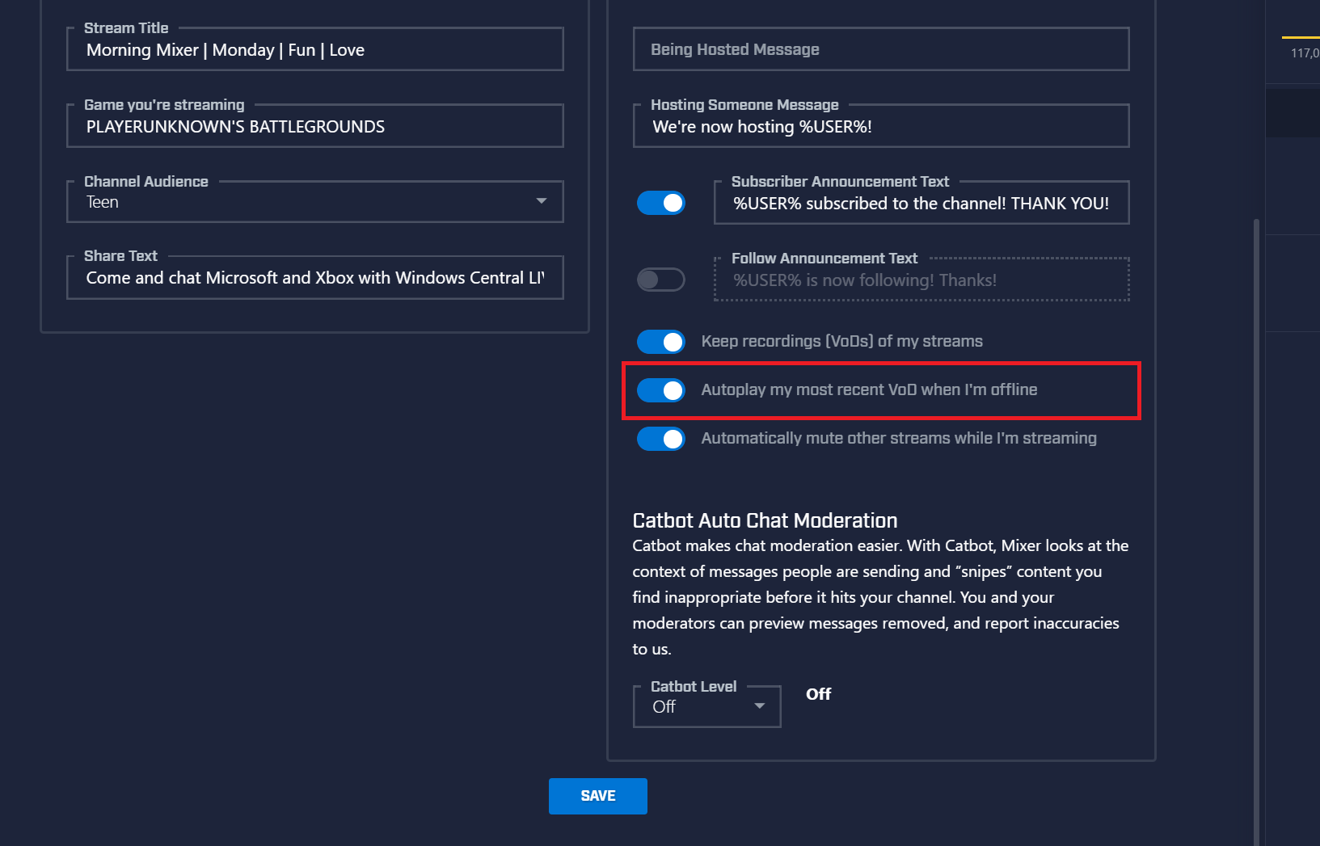This screenshot has width=1320, height=846.
Task: Edit the Share Text message
Action: click(314, 277)
